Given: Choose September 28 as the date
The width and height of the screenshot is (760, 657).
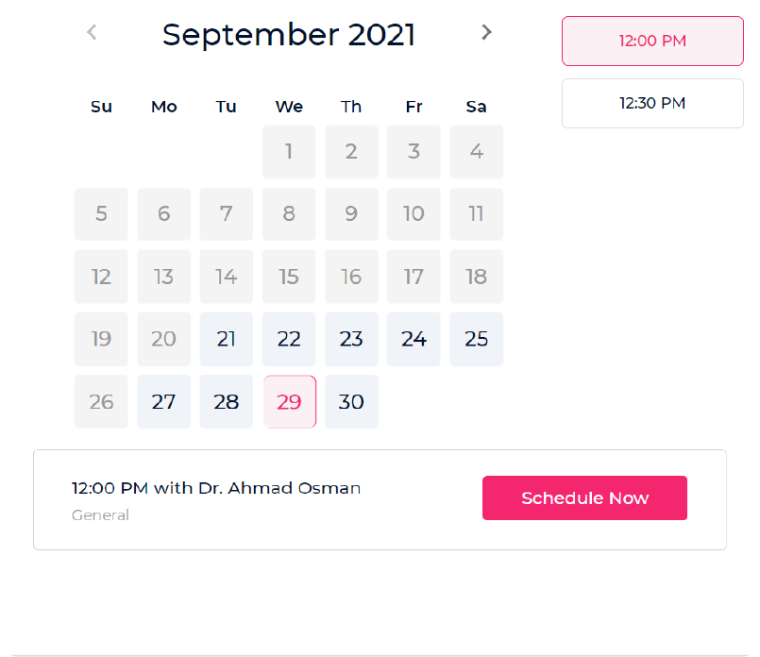Looking at the screenshot, I should pos(227,401).
